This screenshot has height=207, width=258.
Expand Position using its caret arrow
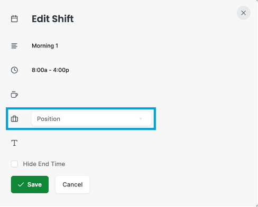coord(141,119)
